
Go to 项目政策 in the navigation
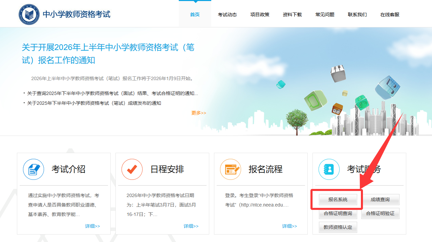(x=260, y=15)
